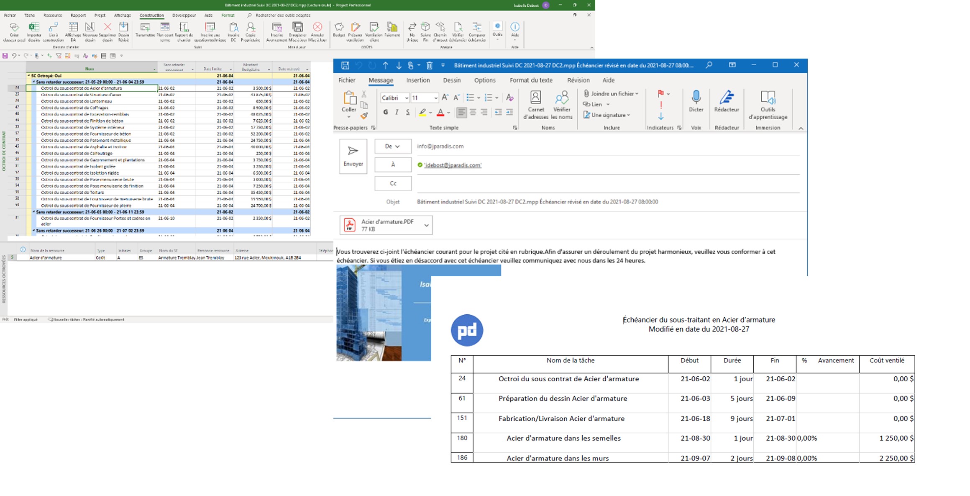
Task: Toggle bold G formatting in email
Action: pos(385,112)
